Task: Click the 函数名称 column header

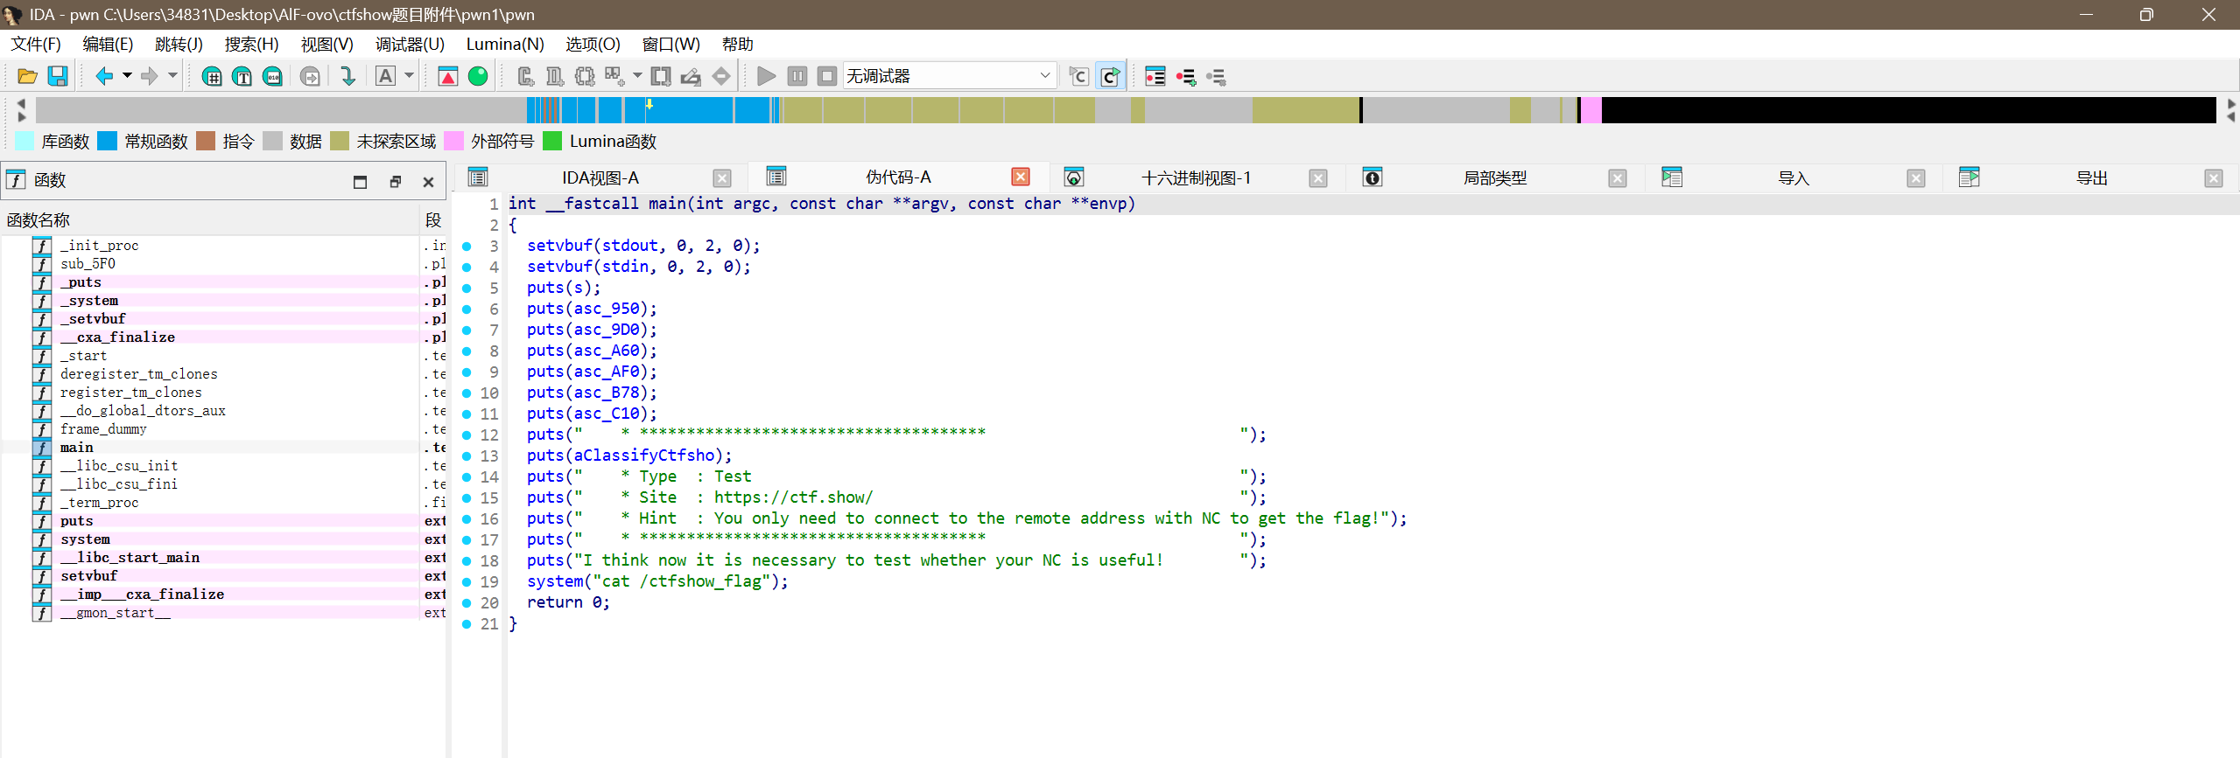Action: click(x=39, y=220)
